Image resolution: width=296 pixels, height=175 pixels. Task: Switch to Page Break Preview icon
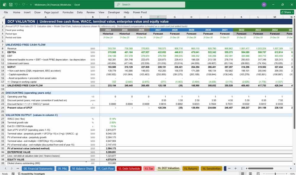258,174
